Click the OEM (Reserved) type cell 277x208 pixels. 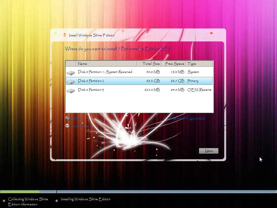tap(199, 90)
